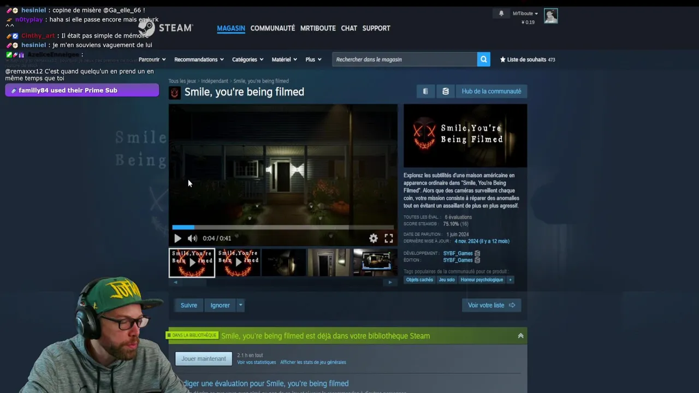Open the dropdown arrow next to Ignorer
Viewport: 699px width, 393px height.
click(240, 305)
